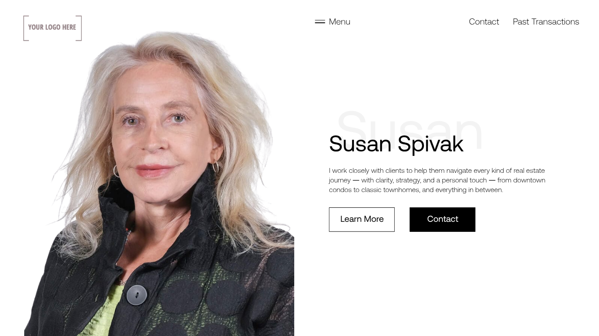Click the black Contact button
The image size is (599, 336).
point(442,220)
